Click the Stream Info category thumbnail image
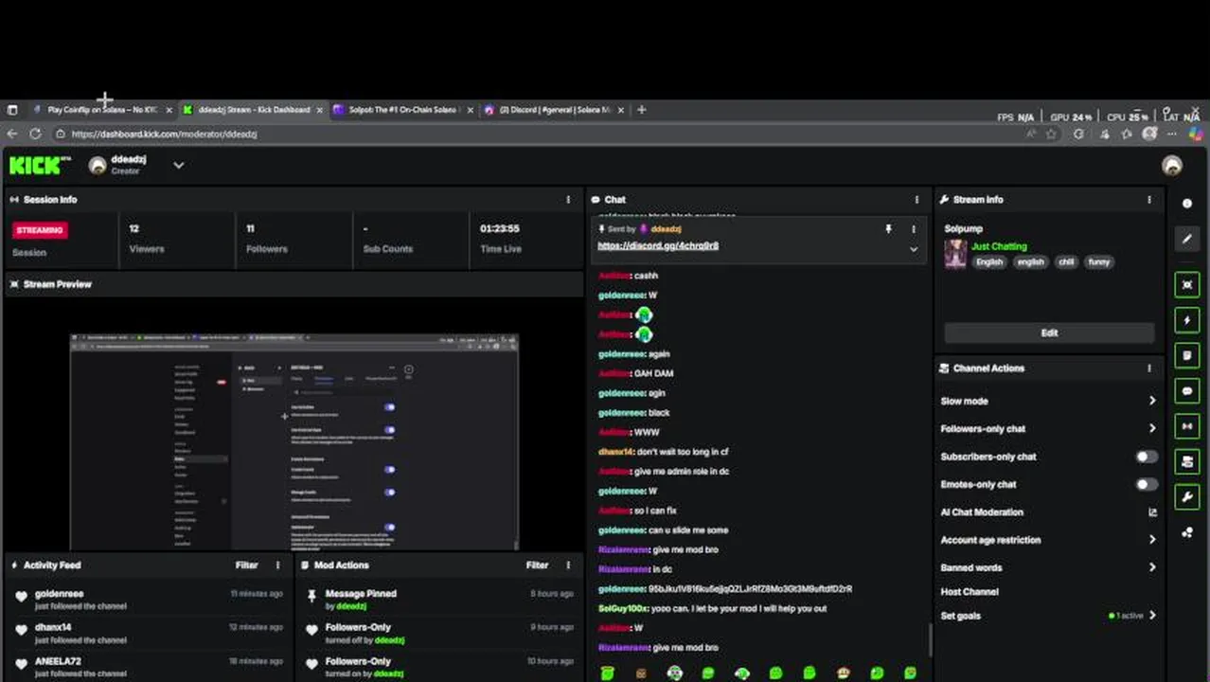Viewport: 1210px width, 682px height. [x=955, y=254]
